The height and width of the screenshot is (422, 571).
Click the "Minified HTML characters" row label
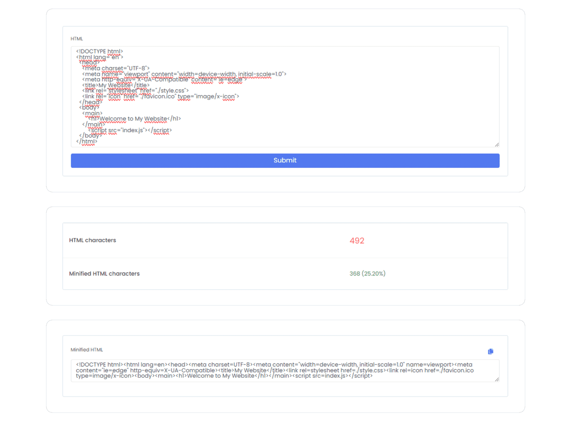pyautogui.click(x=104, y=274)
